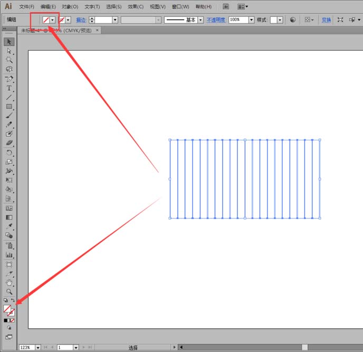
Task: Select the Gradient tool
Action: tap(9, 217)
